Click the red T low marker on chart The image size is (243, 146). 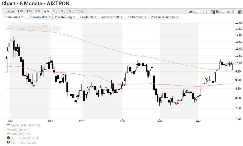coord(176,103)
